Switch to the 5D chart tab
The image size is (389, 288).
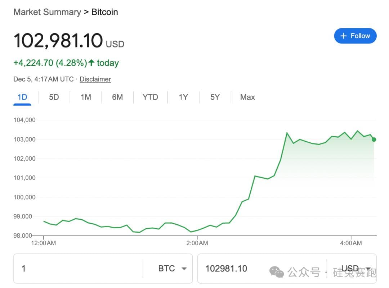pyautogui.click(x=54, y=97)
